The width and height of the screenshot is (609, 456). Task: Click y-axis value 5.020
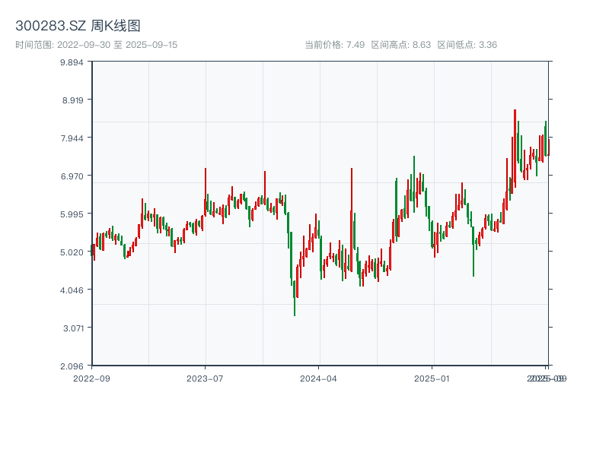click(x=72, y=252)
